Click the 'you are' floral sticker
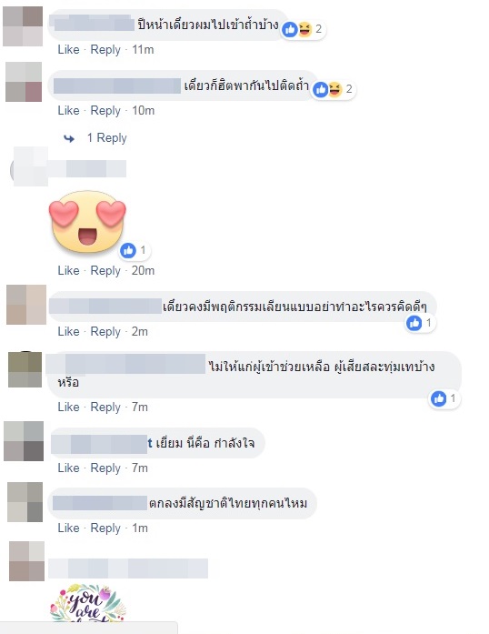489x634 pixels. coord(88,602)
